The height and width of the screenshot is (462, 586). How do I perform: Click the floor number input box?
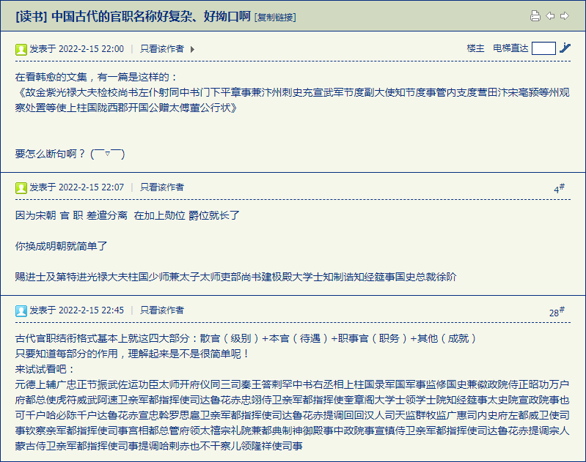tap(543, 48)
